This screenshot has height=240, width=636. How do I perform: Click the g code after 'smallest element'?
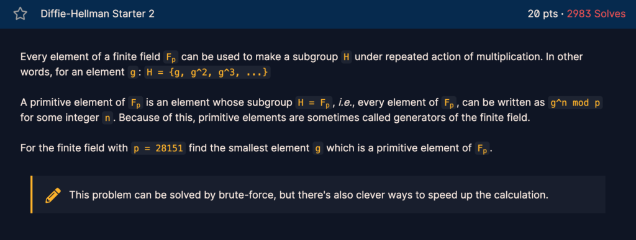318,149
